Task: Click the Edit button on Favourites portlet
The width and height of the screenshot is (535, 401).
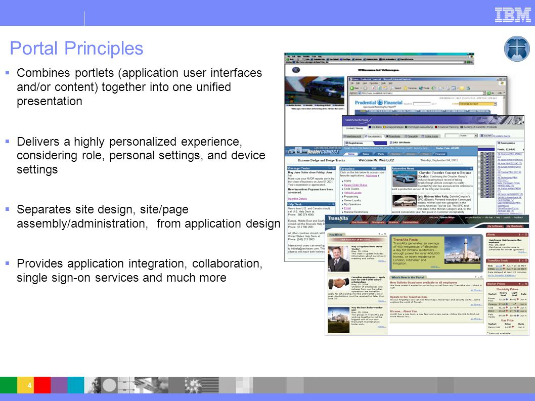Action: pos(374,168)
